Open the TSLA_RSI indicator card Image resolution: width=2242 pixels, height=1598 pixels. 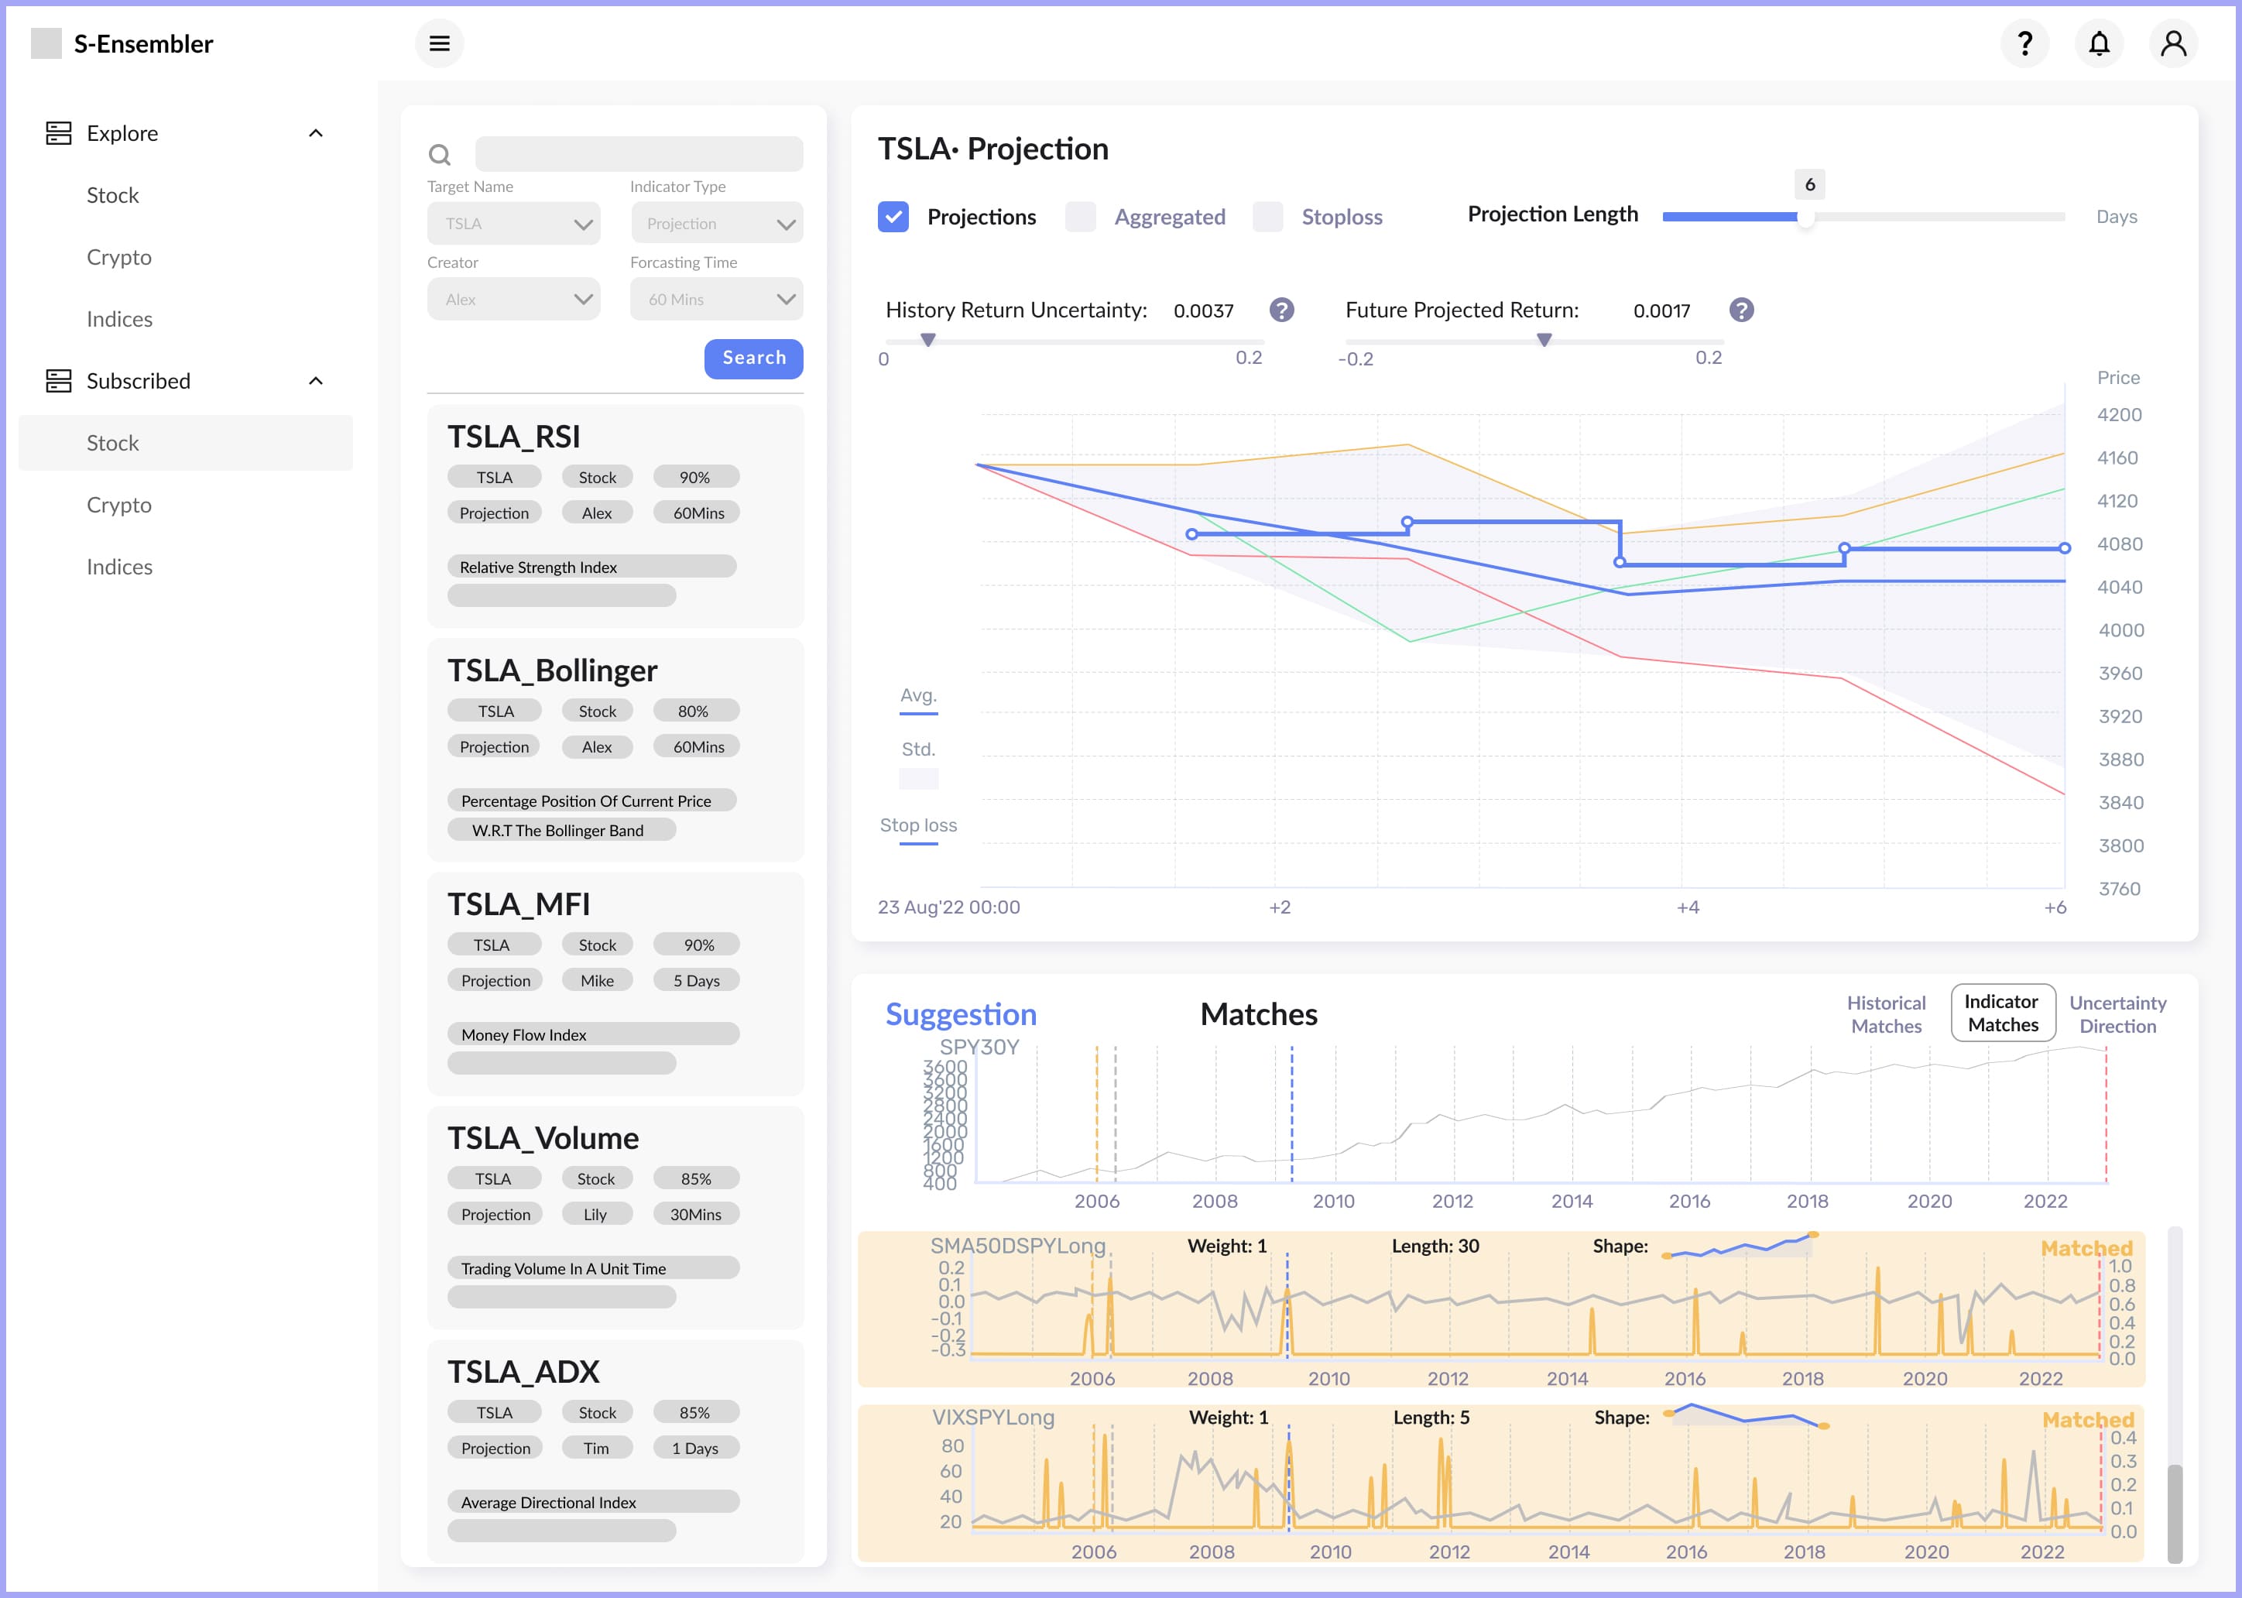[x=615, y=516]
